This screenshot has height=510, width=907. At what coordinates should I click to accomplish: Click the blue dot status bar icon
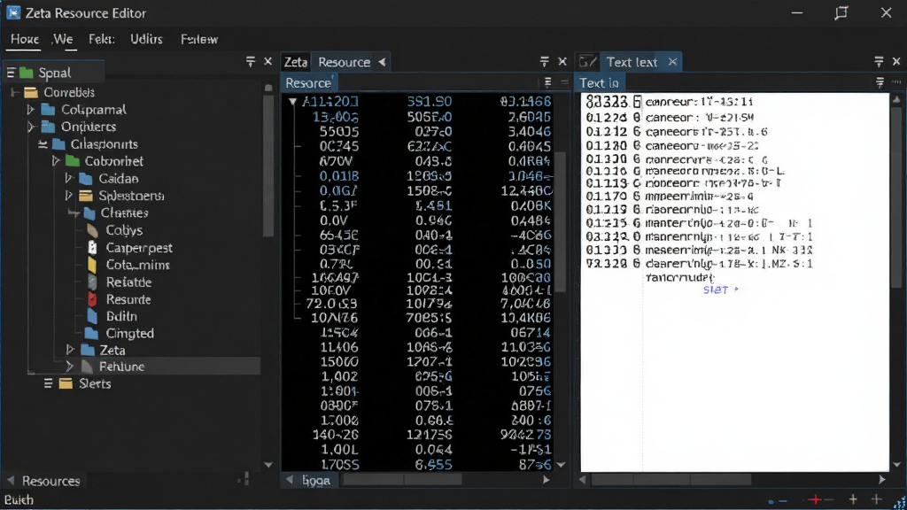click(771, 501)
